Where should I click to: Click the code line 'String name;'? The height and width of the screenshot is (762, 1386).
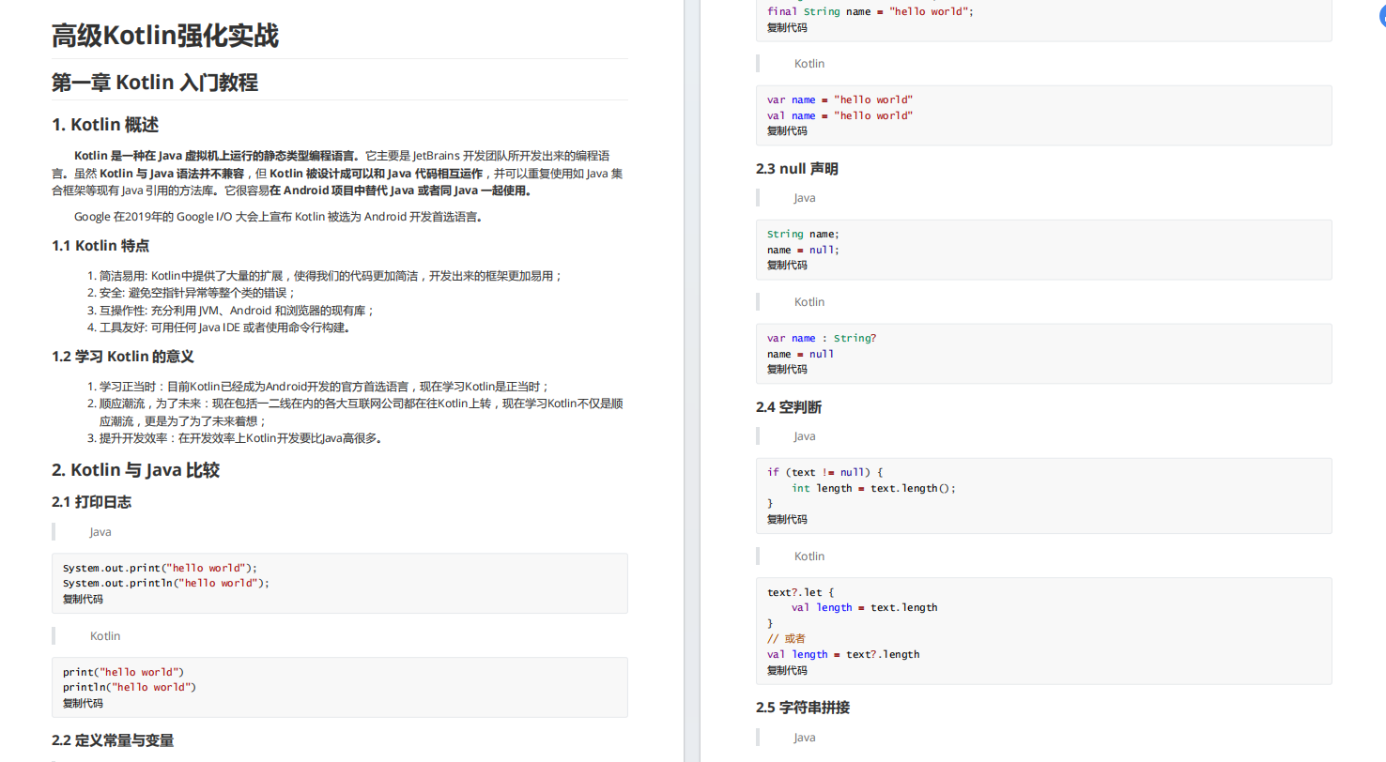click(x=804, y=234)
